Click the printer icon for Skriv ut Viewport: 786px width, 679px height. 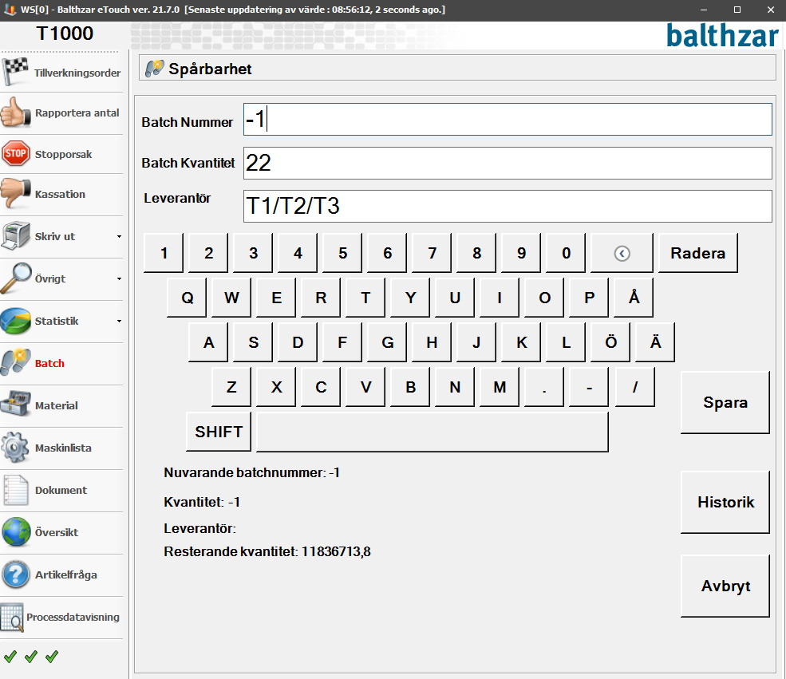click(15, 235)
